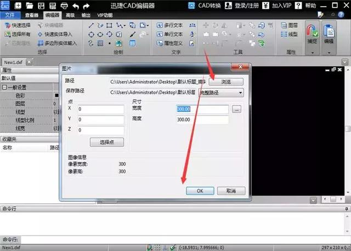Click the 多边形实体输入 tool
Image resolution: width=351 pixels, height=251 pixels.
coord(57,43)
